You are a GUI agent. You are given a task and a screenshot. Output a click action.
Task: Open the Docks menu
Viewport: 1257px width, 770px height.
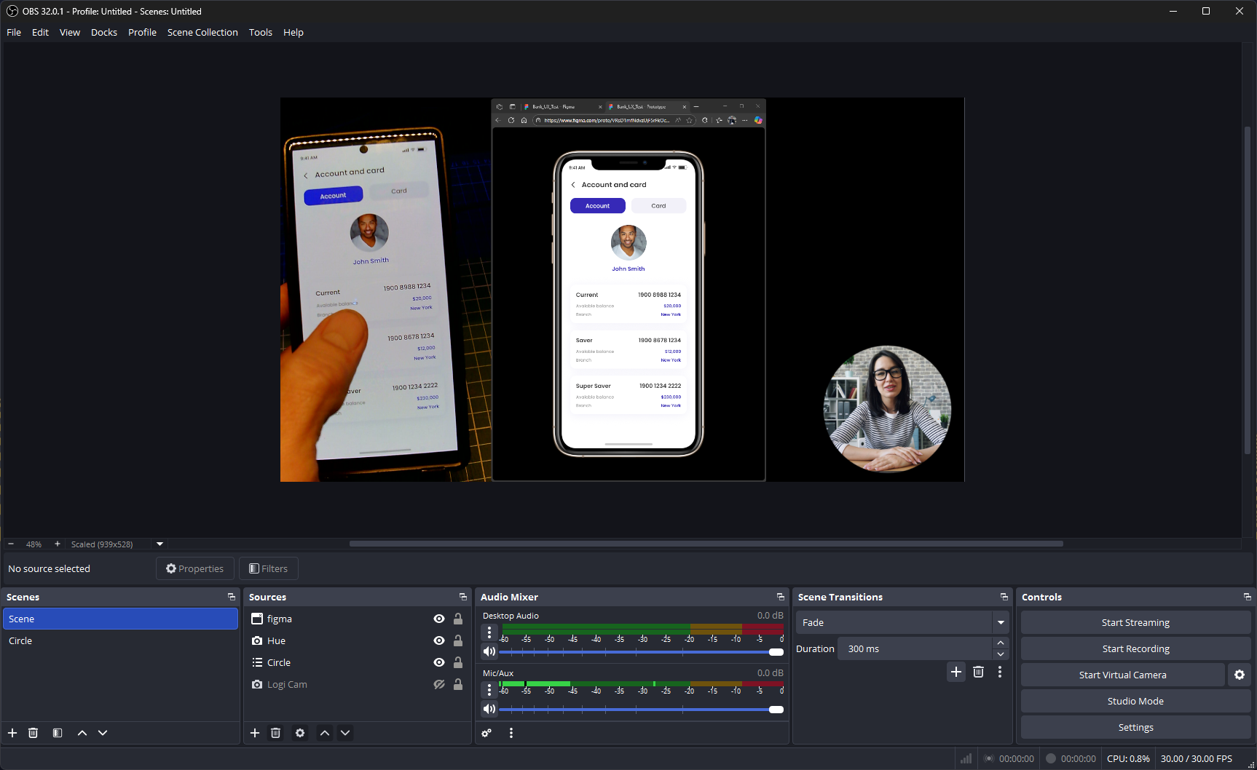[x=103, y=32]
